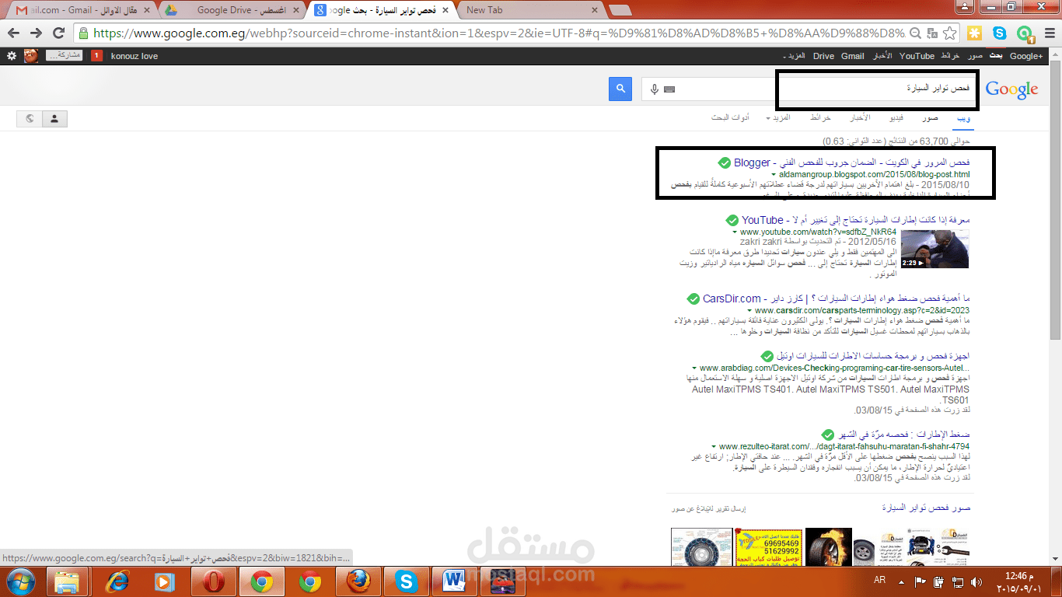Open the on-screen keyboard icon in search box
The width and height of the screenshot is (1062, 597).
click(669, 89)
